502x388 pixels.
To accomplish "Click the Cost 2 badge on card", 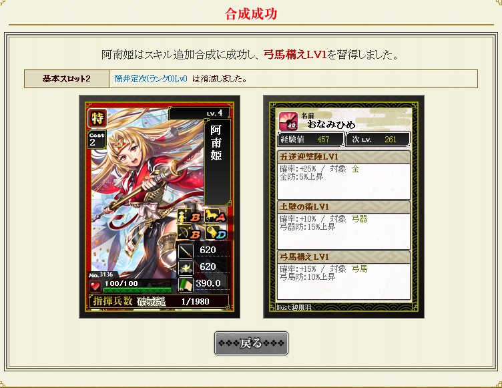I will click(96, 140).
